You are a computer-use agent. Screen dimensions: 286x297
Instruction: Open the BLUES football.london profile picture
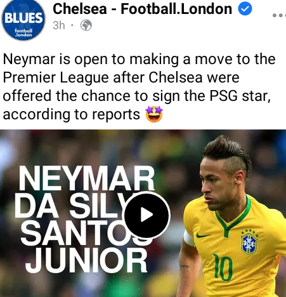(x=23, y=20)
